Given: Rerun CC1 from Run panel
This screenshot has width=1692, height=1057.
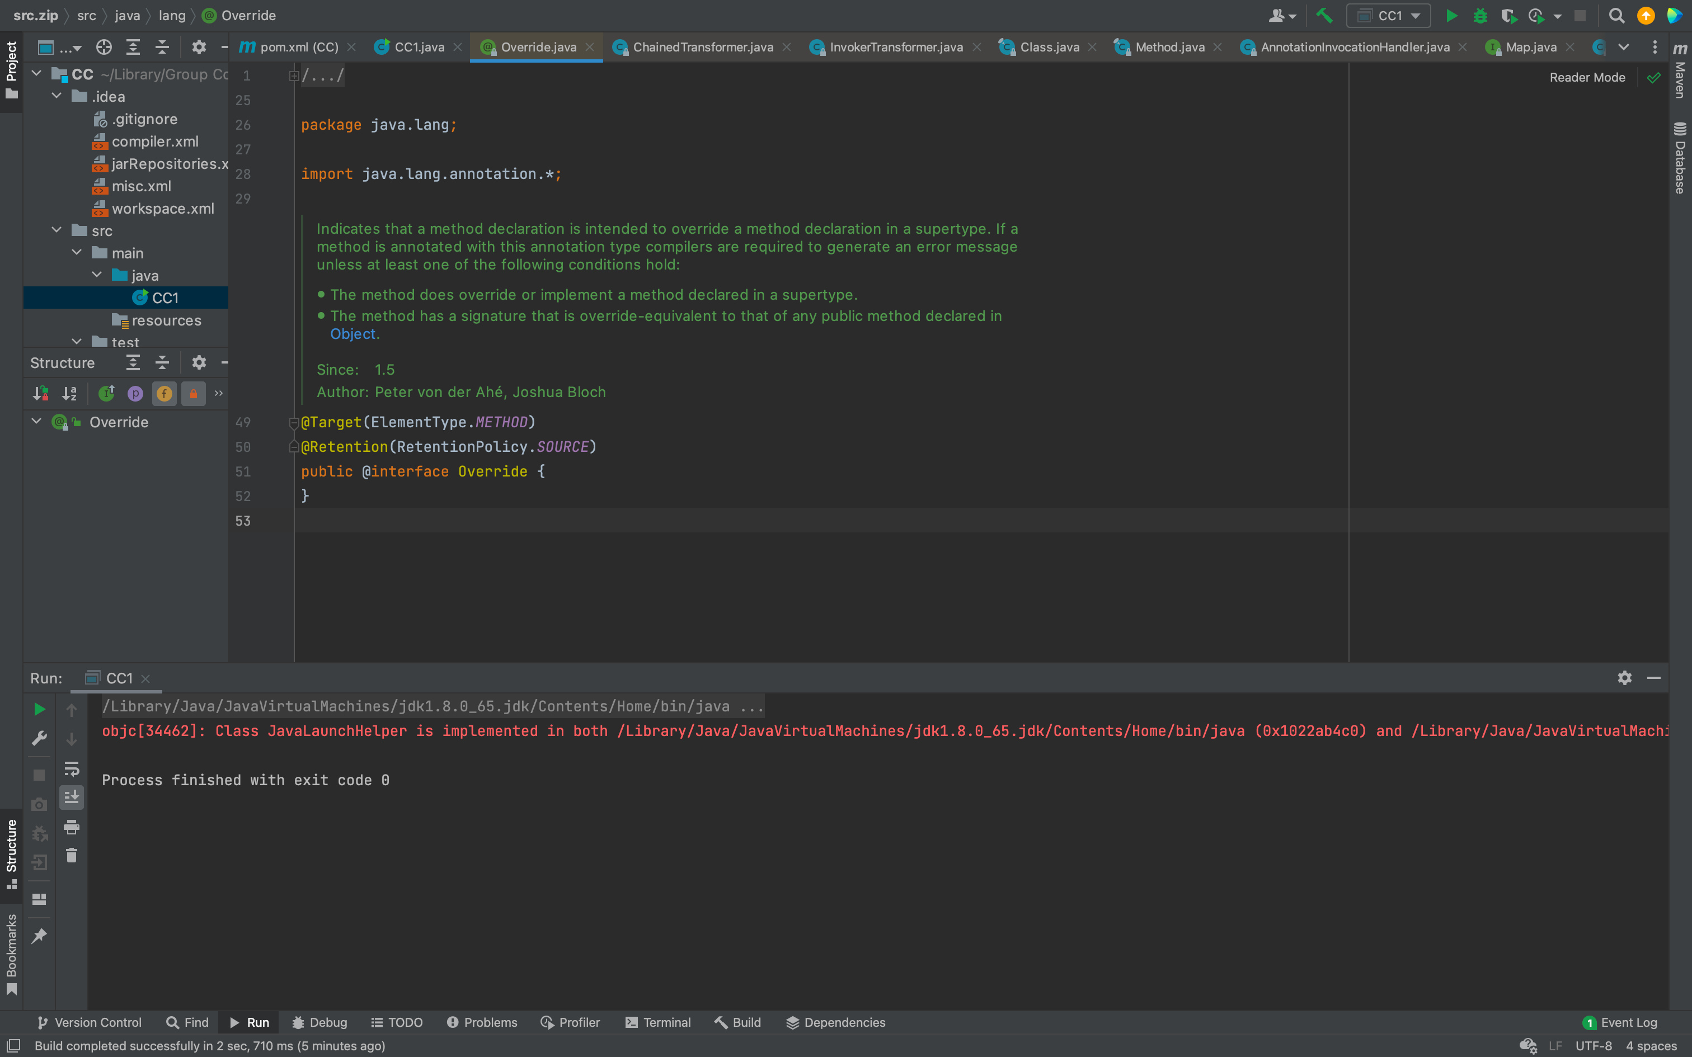Looking at the screenshot, I should [x=39, y=709].
